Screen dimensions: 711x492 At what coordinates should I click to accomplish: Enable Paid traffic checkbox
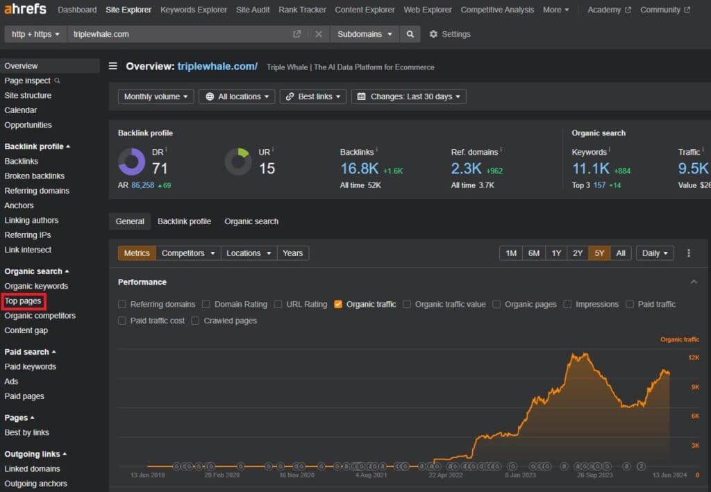629,304
